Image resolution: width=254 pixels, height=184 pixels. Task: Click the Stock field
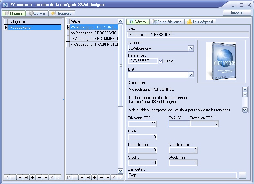[x=142, y=163]
